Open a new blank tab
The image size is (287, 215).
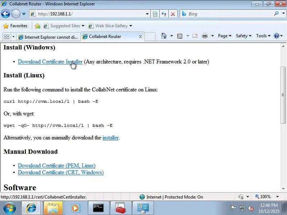[x=150, y=37]
